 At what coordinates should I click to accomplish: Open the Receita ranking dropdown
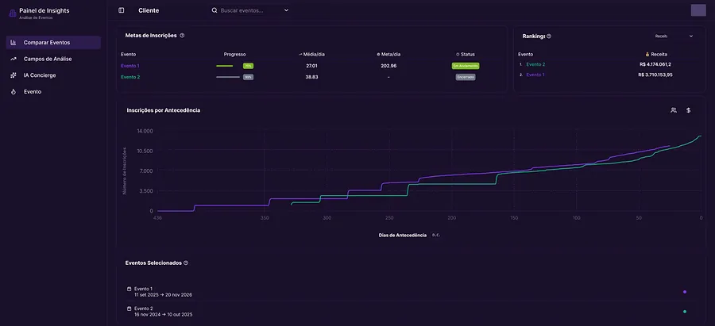(674, 36)
